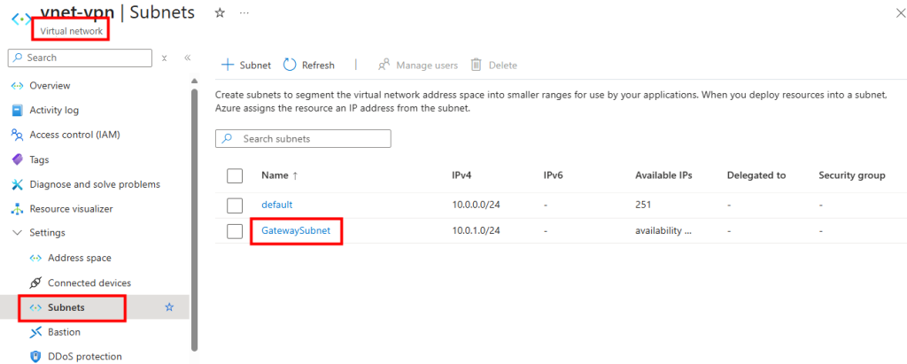Tick the select-all checkbox in header
907x364 pixels.
[235, 176]
